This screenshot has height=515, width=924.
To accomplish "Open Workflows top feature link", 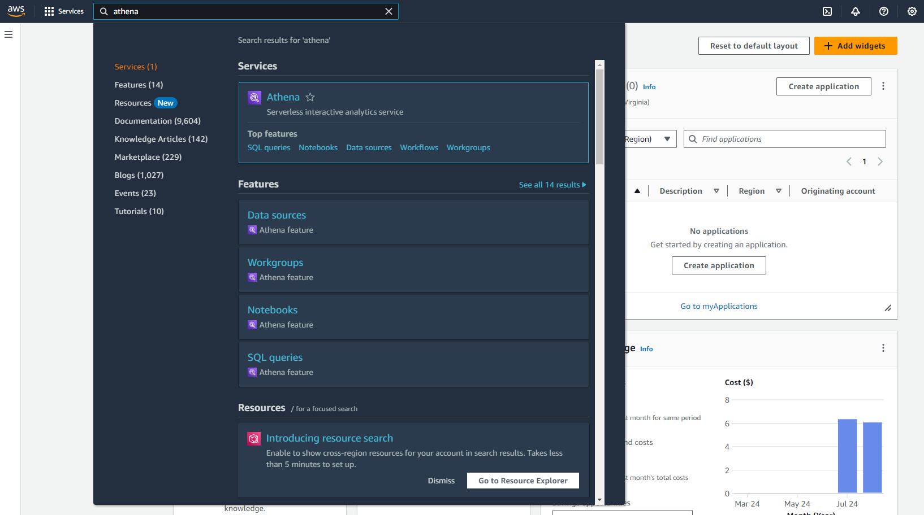I will pos(419,147).
